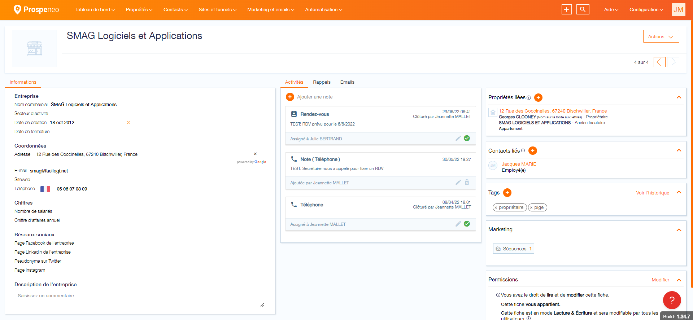Remove the address with the x icon
Image resolution: width=693 pixels, height=320 pixels.
tap(255, 154)
